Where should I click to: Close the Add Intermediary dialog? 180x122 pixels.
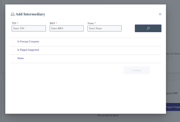coord(160,14)
